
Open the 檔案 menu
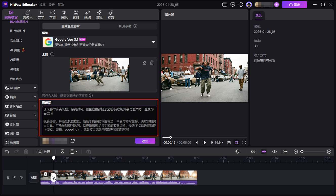43,5
